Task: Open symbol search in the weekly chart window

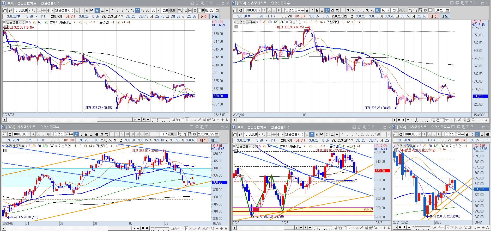Action: click(263, 134)
